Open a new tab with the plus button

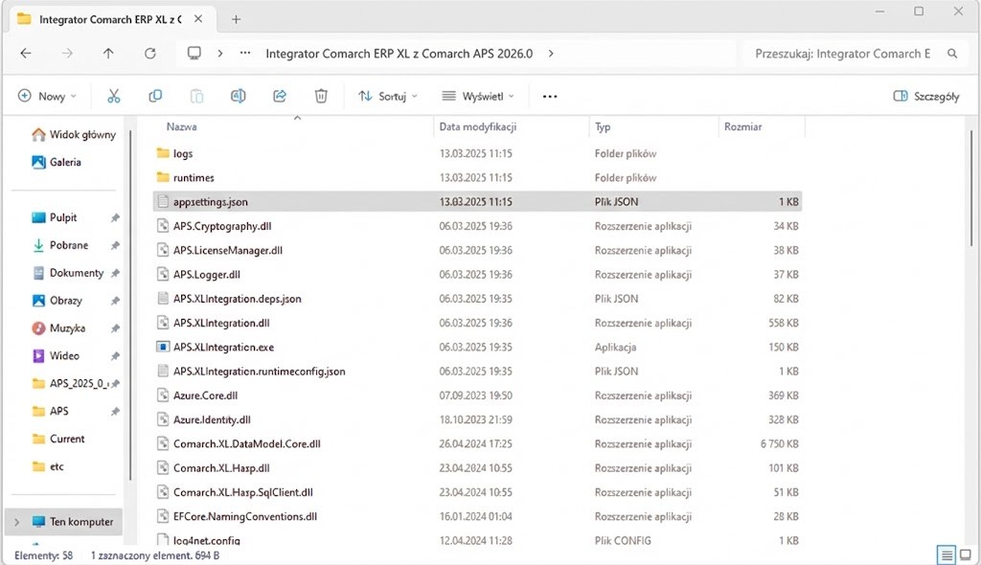(236, 18)
